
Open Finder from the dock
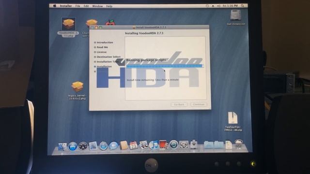point(62,147)
